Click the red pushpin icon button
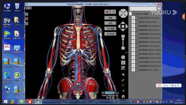This screenshot has height=105, width=186. point(107,12)
